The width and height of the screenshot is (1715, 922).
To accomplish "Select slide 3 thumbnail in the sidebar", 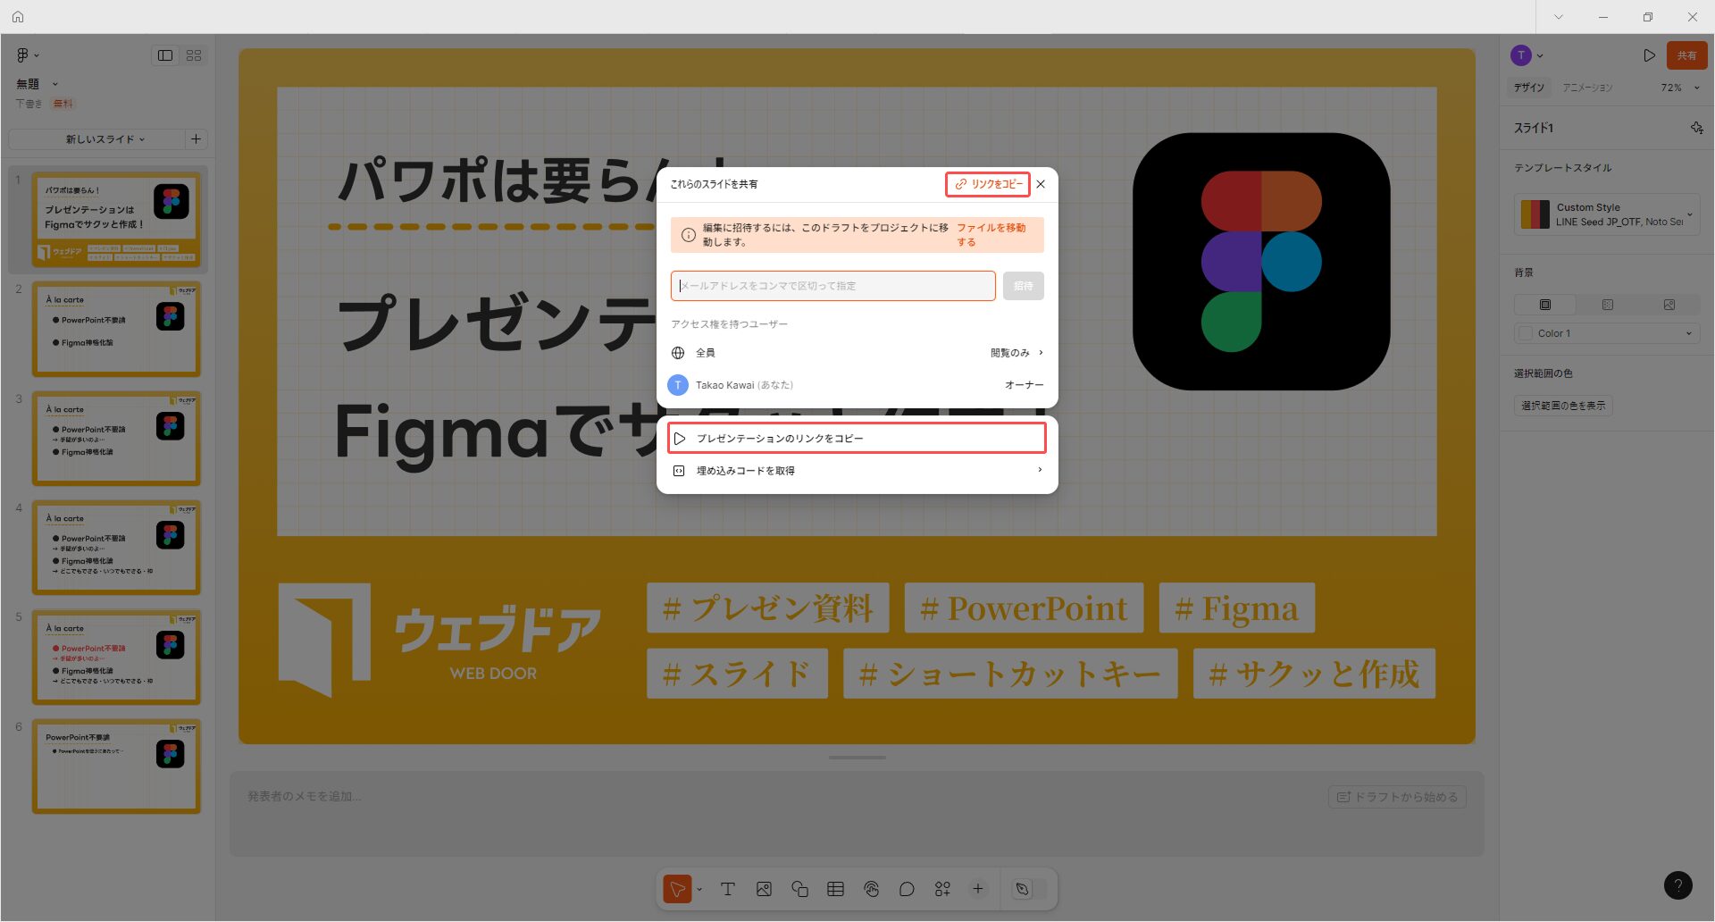I will pos(116,439).
